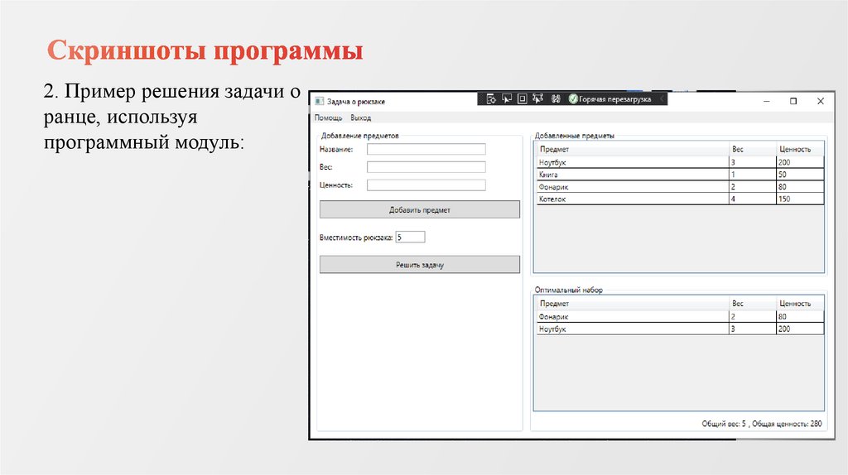Image resolution: width=848 pixels, height=475 pixels.
Task: Click the binding failures icon in debug toolbar
Action: click(x=556, y=99)
